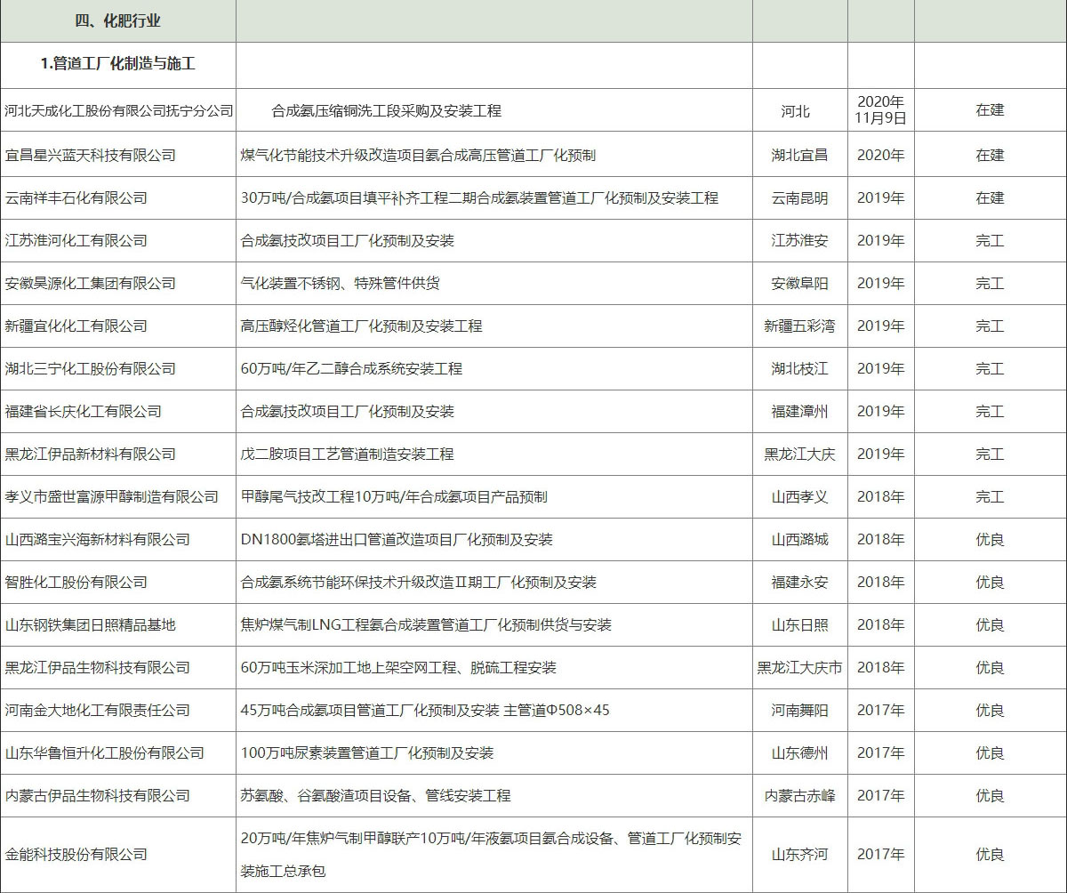Click the 山东日照 location cell
Screen dimensions: 1067x893
(x=799, y=624)
